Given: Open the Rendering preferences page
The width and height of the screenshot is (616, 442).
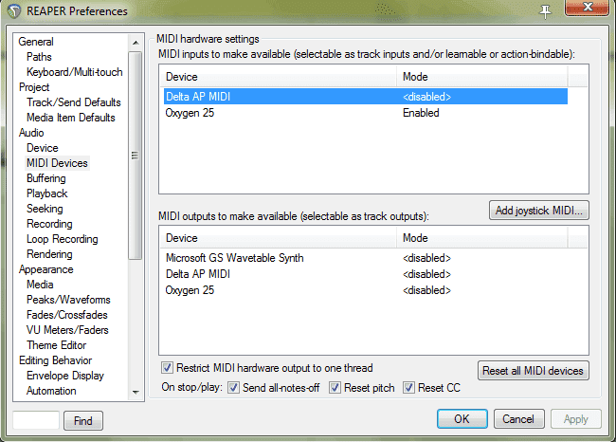Looking at the screenshot, I should pos(49,254).
